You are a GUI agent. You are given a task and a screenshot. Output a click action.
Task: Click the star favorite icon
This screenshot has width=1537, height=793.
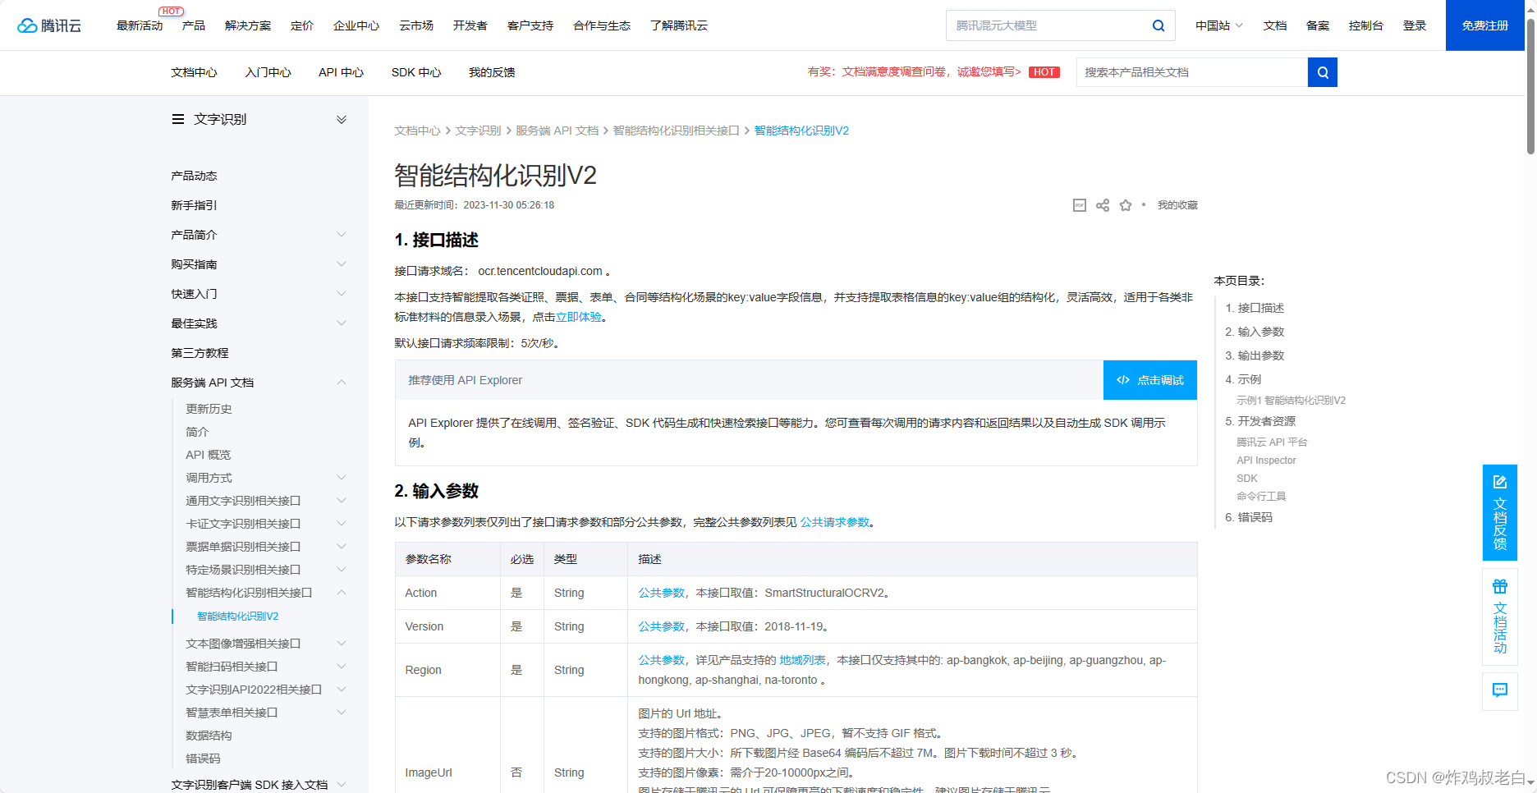pos(1126,205)
